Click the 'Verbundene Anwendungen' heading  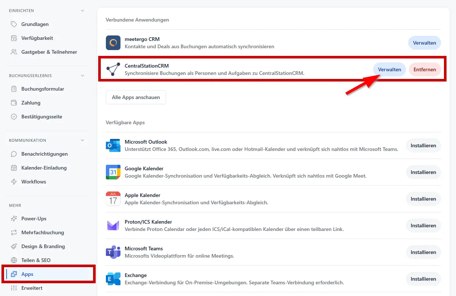[x=137, y=20]
